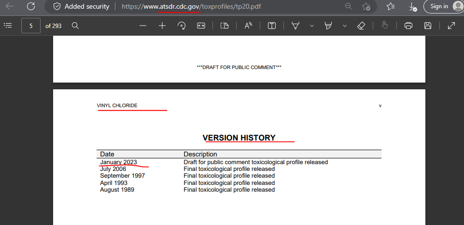464x225 pixels.
Task: Click the zoom out magnifier in address bar
Action: 349,6
